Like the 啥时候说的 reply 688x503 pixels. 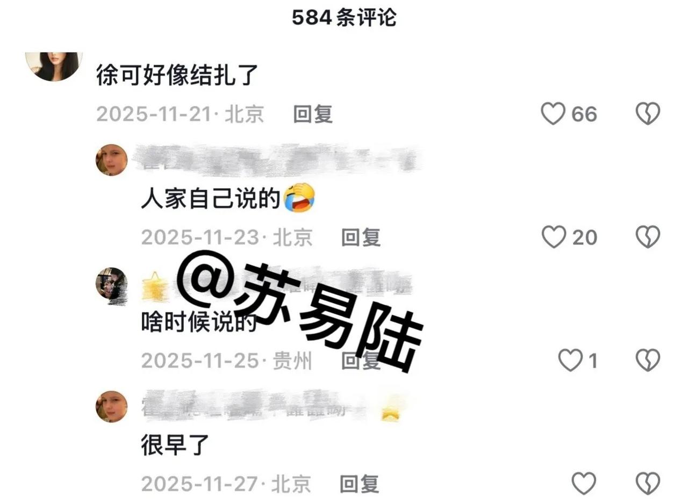click(x=570, y=361)
